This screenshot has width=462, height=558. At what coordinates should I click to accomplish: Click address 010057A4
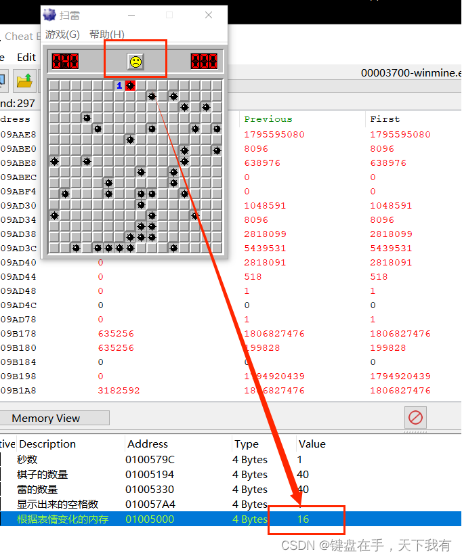click(x=150, y=505)
